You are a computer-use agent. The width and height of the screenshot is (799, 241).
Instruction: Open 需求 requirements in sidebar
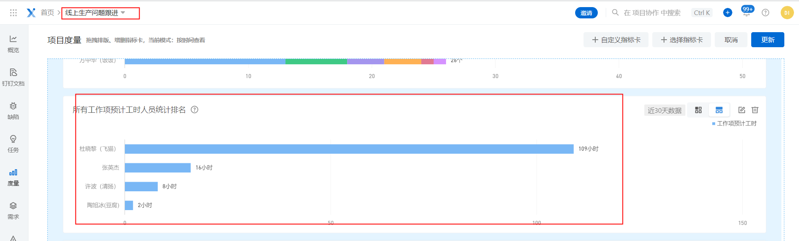click(x=13, y=211)
